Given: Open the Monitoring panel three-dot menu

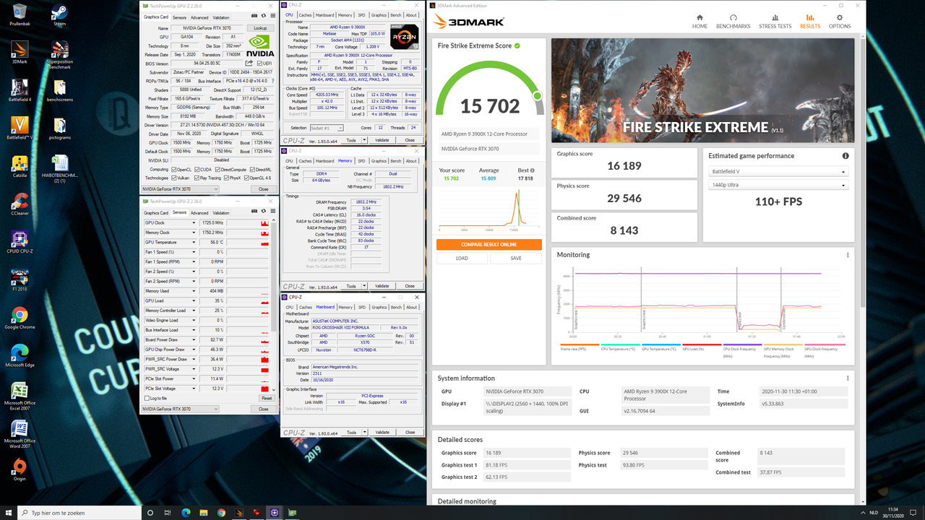Looking at the screenshot, I should (x=848, y=255).
